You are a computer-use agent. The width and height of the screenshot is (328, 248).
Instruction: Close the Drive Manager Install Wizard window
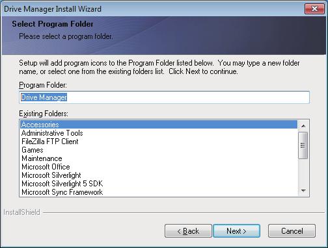314,9
